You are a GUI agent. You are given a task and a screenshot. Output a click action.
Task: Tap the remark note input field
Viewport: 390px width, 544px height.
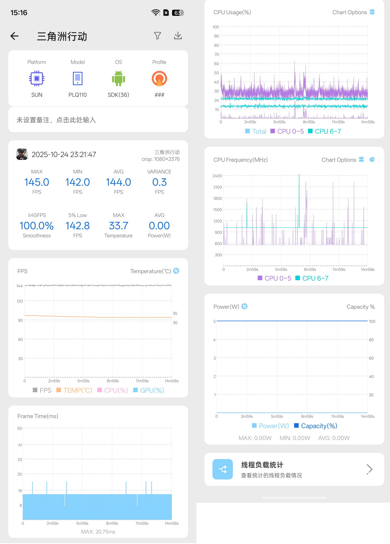point(98,120)
